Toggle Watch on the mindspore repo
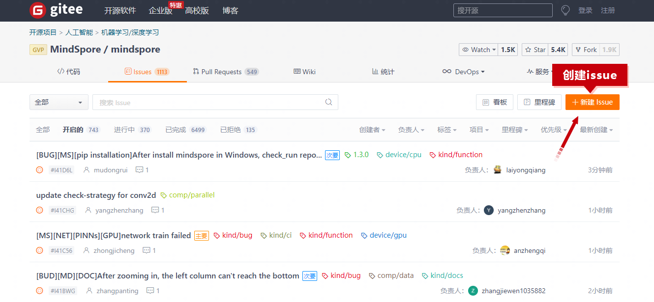654x302 pixels. coord(476,50)
